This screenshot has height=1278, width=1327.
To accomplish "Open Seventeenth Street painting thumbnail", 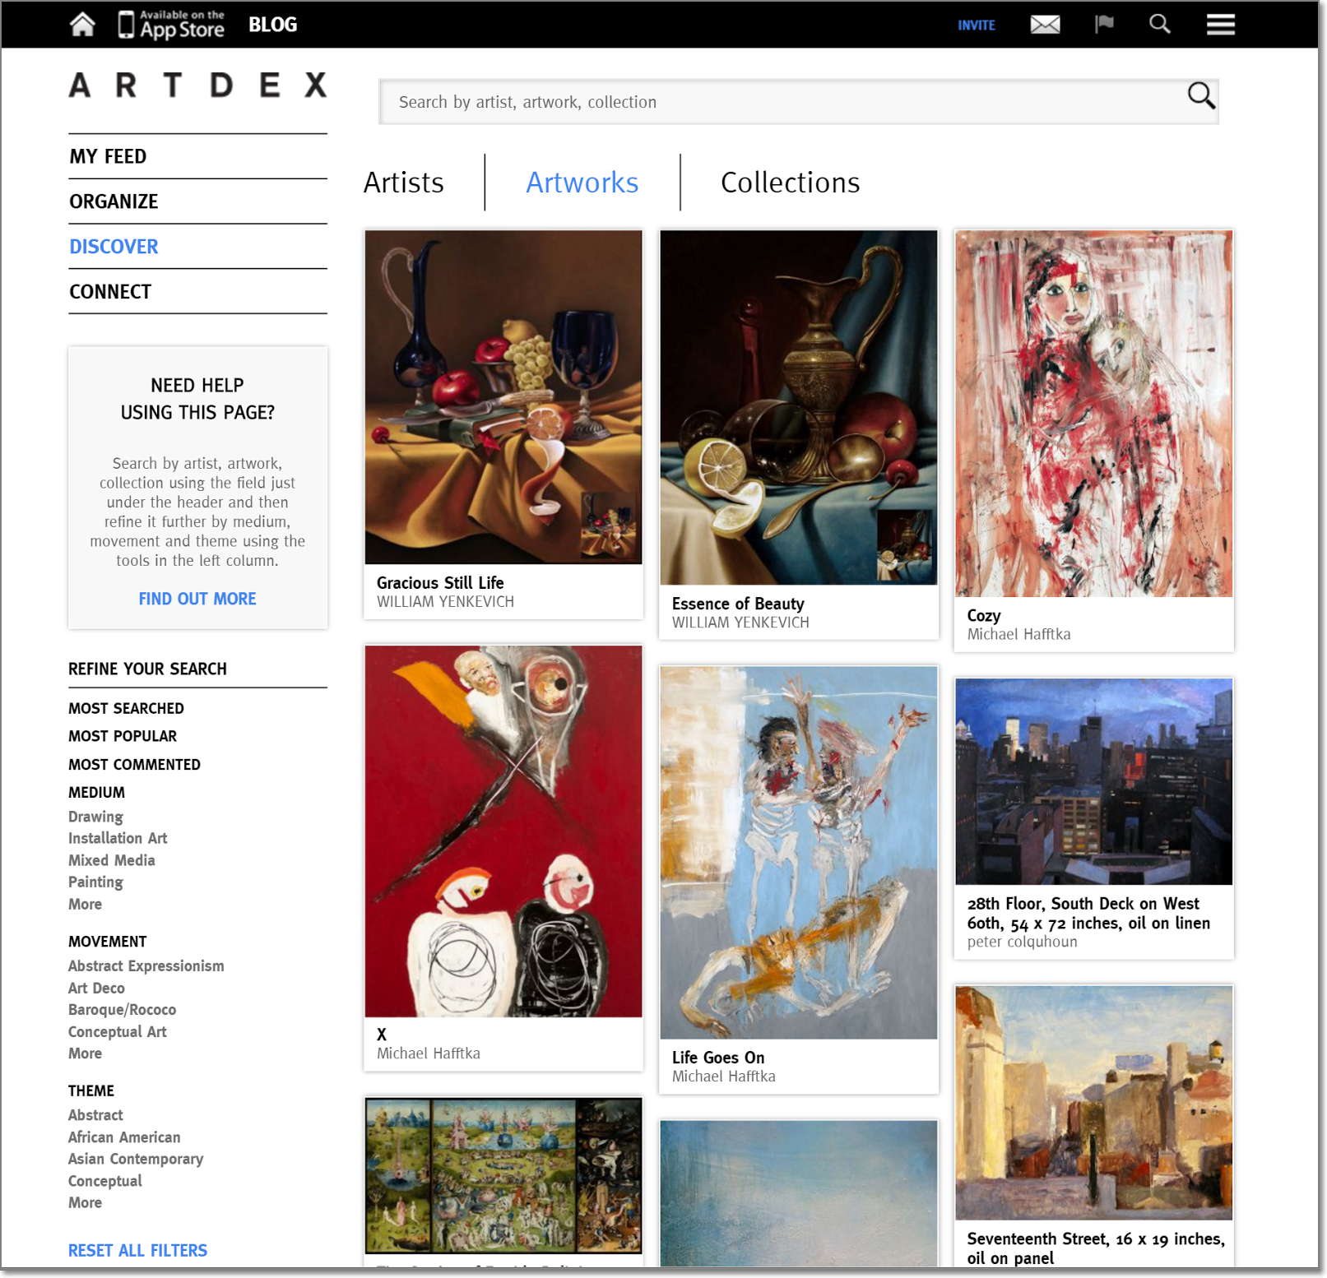I will tap(1094, 1103).
